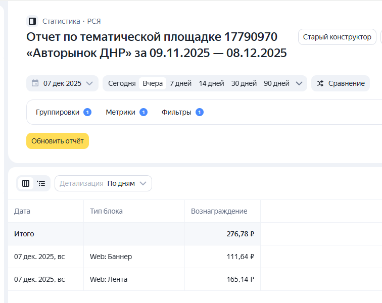The image size is (382, 303).
Task: Open the Фильтры tab
Action: click(x=176, y=112)
